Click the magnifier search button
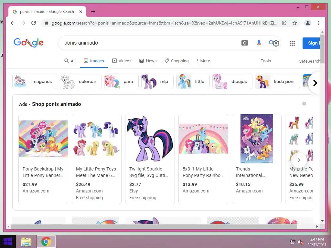Image resolution: width=331 pixels, height=248 pixels. 271,42
